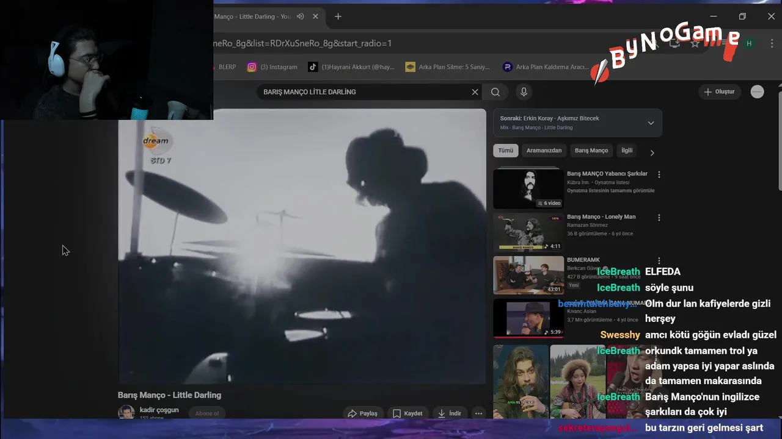
Task: Select the Aramanızdan filter chip
Action: tap(544, 151)
